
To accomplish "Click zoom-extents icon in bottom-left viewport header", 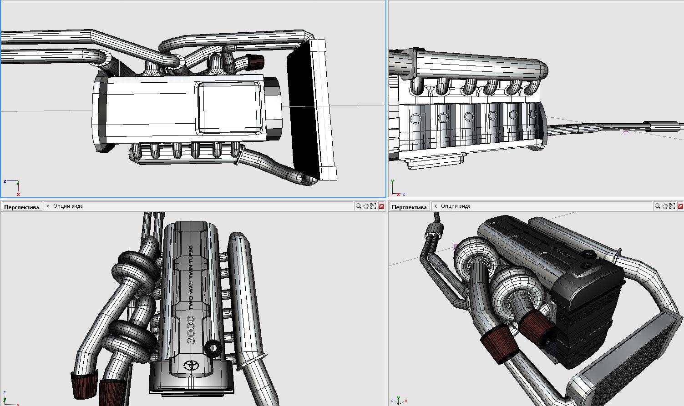I will 374,206.
